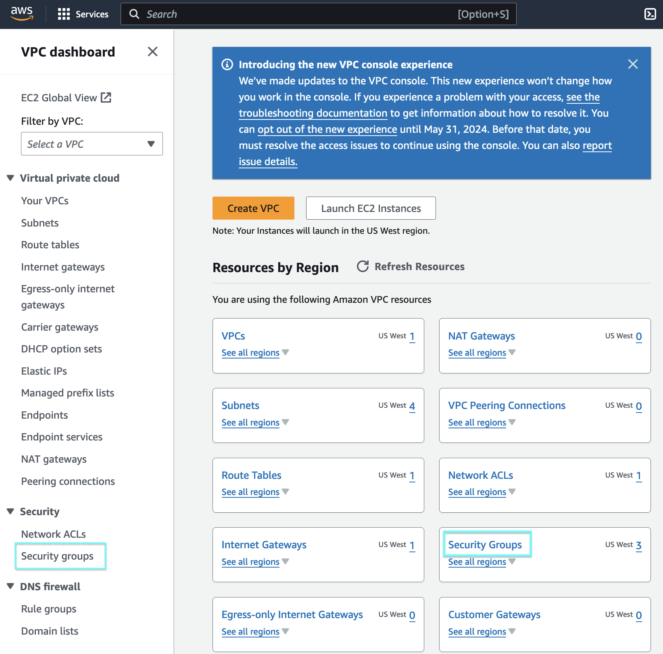
Task: Dismiss the new VPC console banner
Action: [633, 64]
